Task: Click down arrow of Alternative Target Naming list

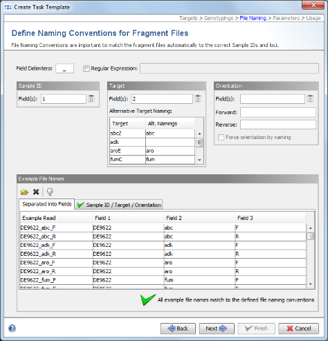Action: (x=199, y=160)
